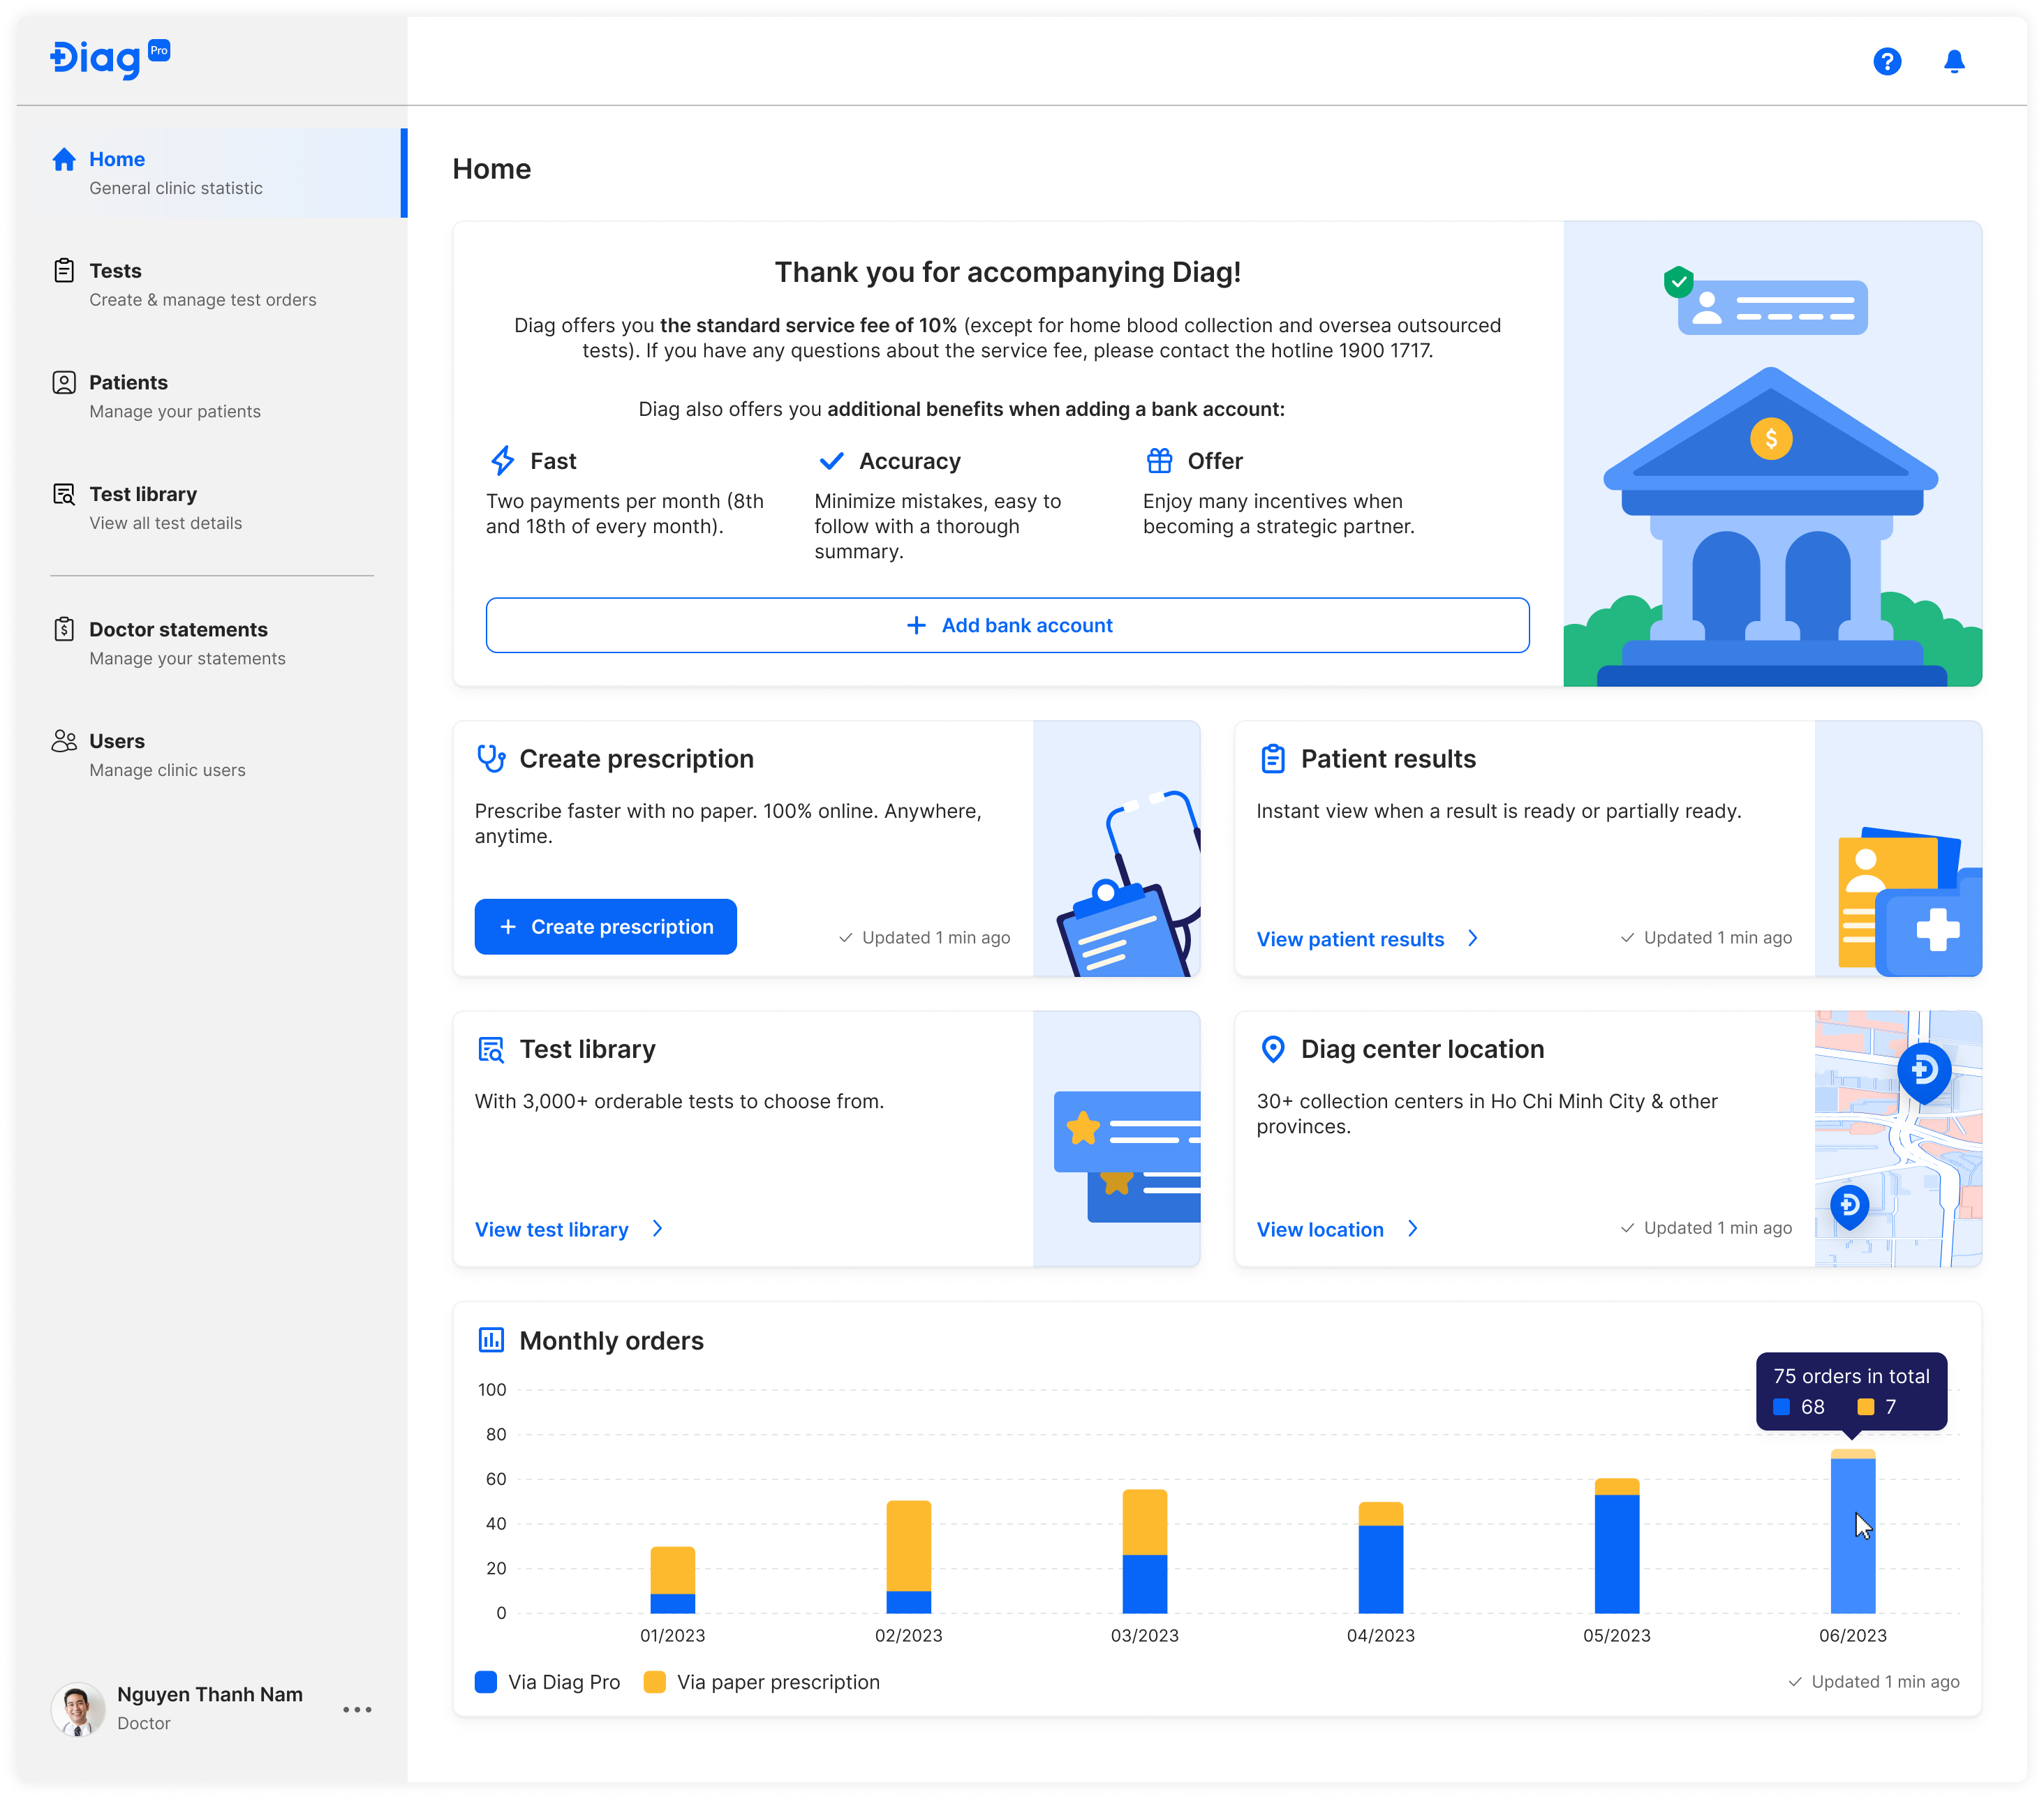Open the View test library link
This screenshot has height=1799, width=2044.
[x=552, y=1230]
